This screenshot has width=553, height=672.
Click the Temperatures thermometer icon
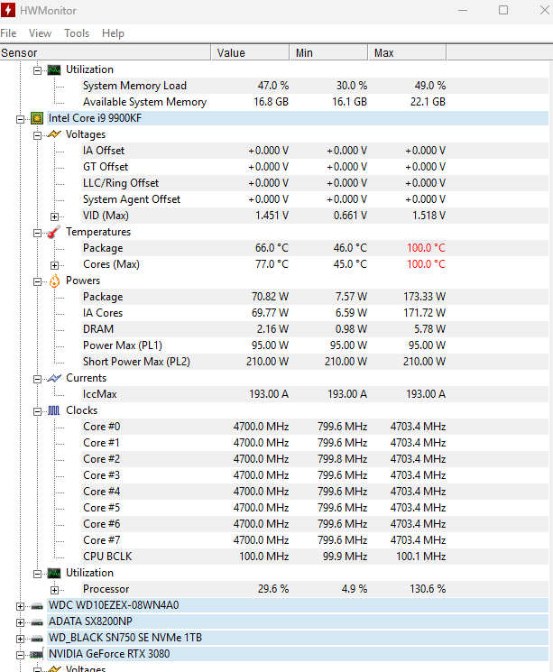54,232
